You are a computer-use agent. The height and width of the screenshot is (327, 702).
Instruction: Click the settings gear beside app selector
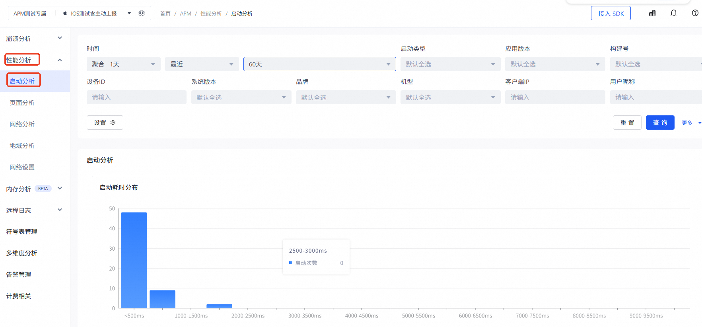(x=142, y=14)
